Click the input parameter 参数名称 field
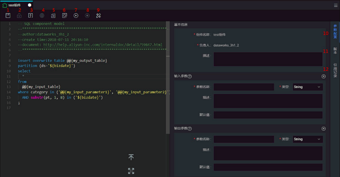This screenshot has height=177, width=340. [x=244, y=87]
